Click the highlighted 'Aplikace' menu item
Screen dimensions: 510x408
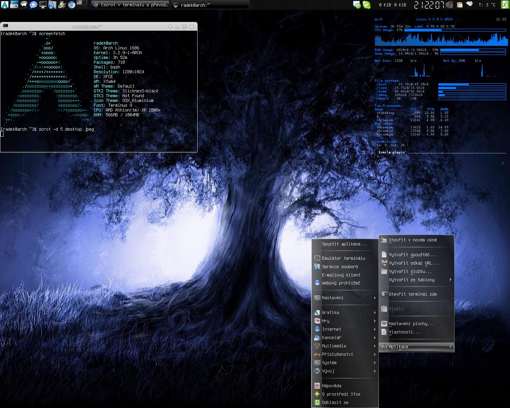tap(416, 347)
